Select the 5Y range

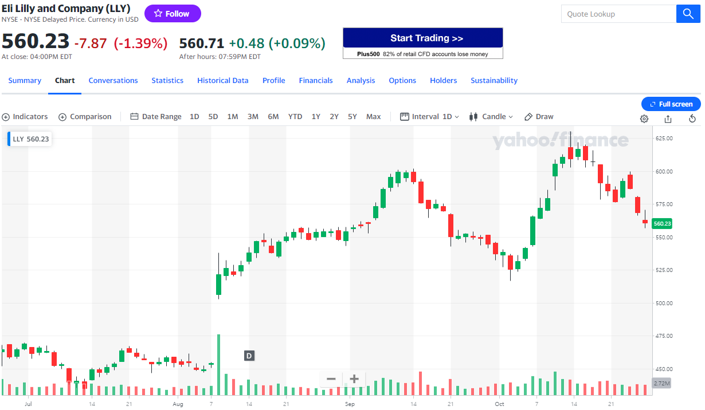click(352, 116)
